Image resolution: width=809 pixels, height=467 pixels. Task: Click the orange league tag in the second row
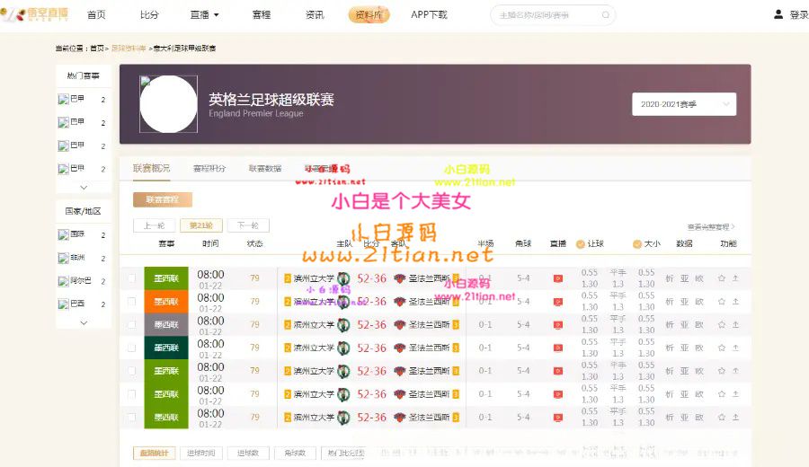pyautogui.click(x=166, y=302)
